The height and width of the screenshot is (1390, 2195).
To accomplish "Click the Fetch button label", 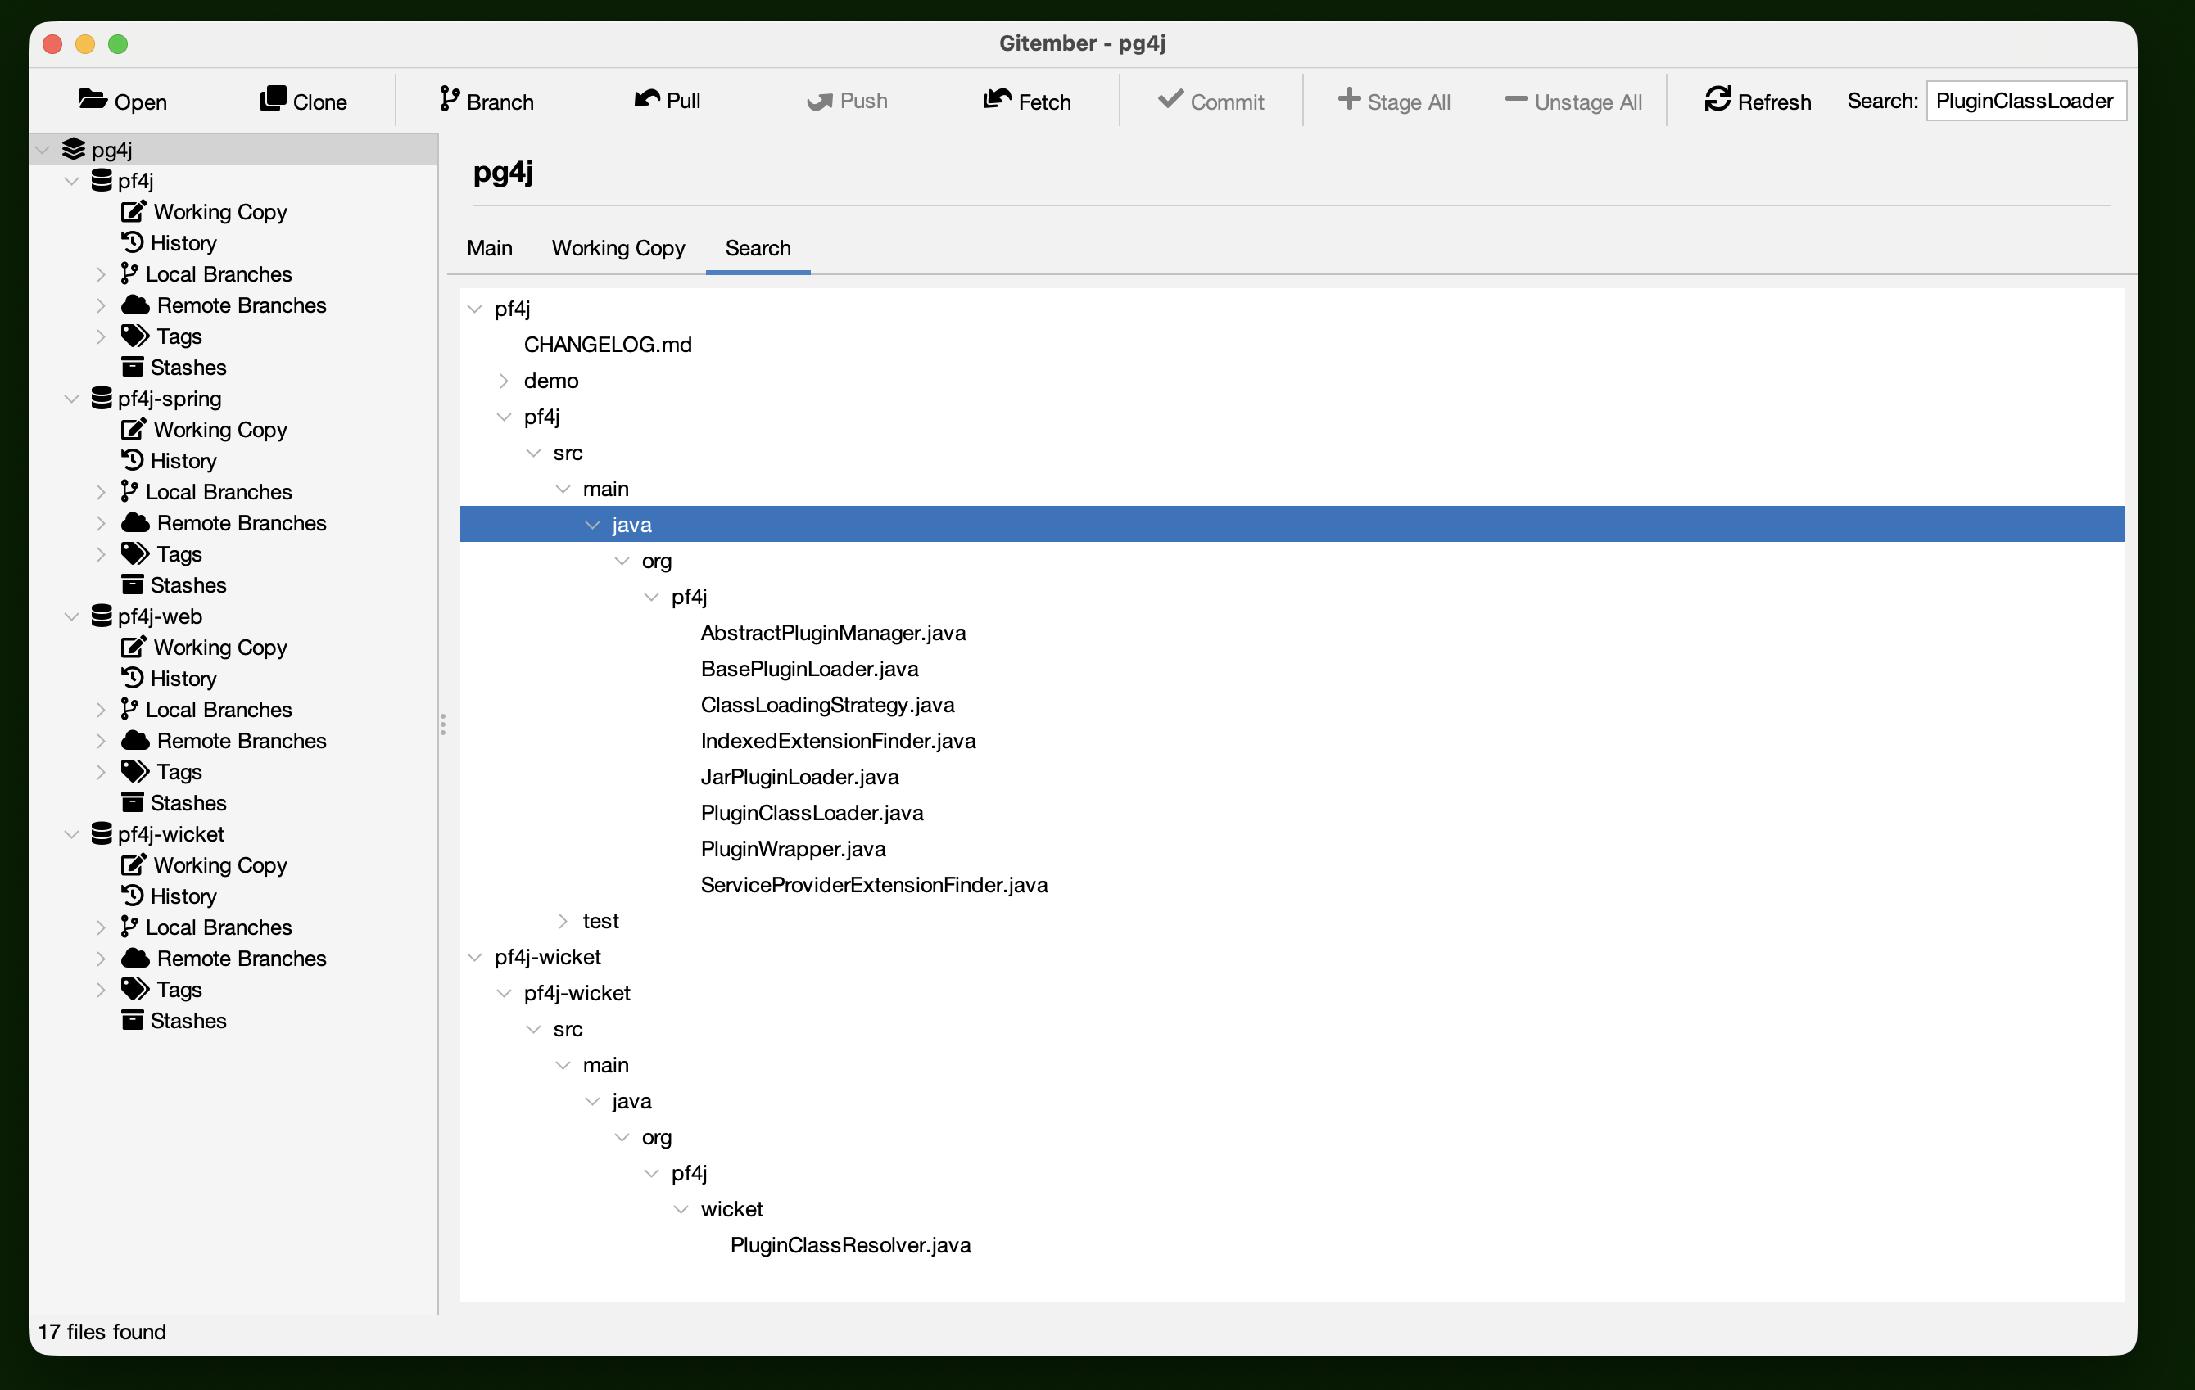I will pos(1044,102).
